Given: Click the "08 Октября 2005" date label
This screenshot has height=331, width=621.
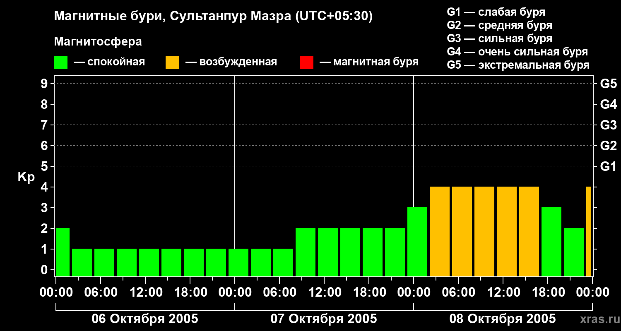Looking at the screenshot, I should point(503,319).
